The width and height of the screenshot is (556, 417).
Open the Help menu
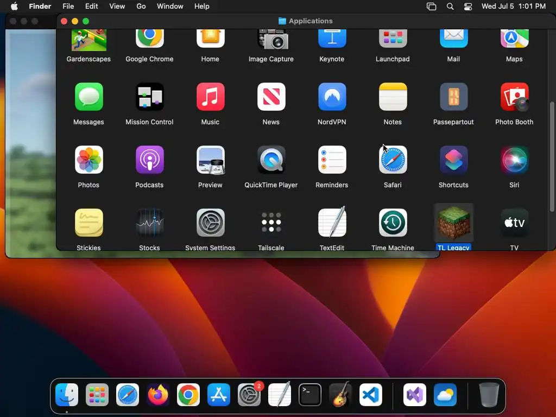202,7
